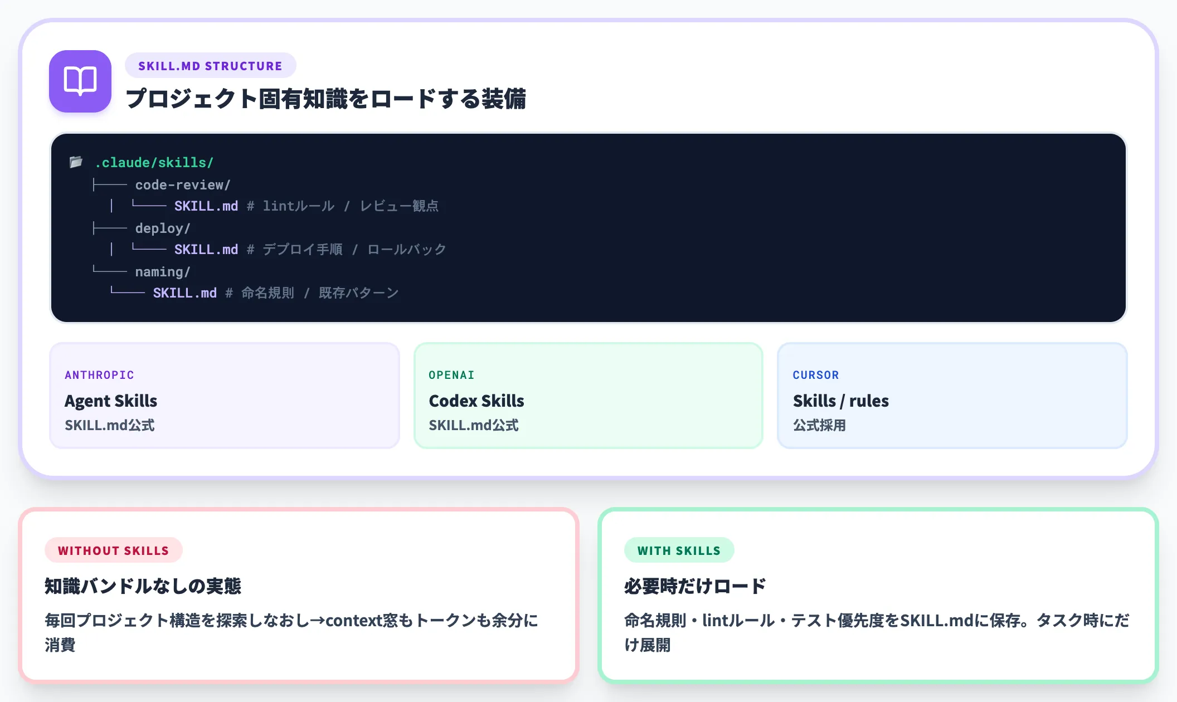This screenshot has height=702, width=1177.
Task: Click the paragraph starting 毎回プロジェクト構造を探索
Action: pyautogui.click(x=291, y=632)
